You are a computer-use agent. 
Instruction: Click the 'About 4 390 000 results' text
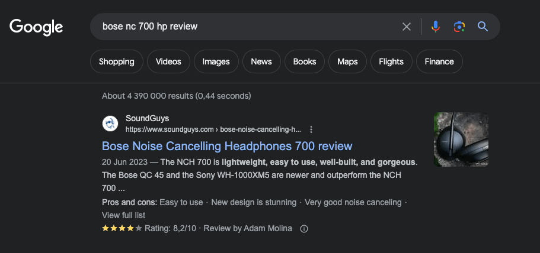[176, 96]
